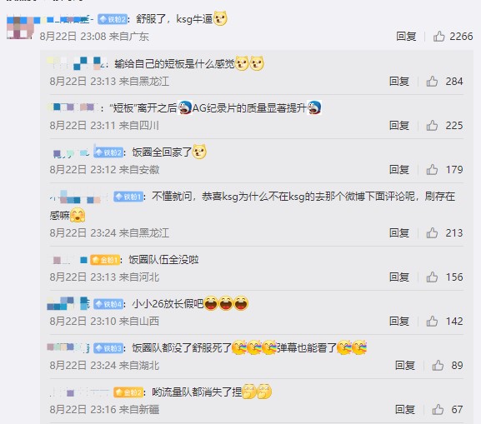
Task: Like the Hebei reply with 156 likes
Action: tap(432, 277)
